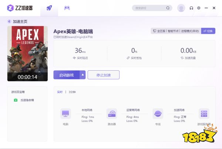The height and width of the screenshot is (149, 222).
Task: Open the 加速急救箱 first-aid kit icon
Action: (16, 100)
